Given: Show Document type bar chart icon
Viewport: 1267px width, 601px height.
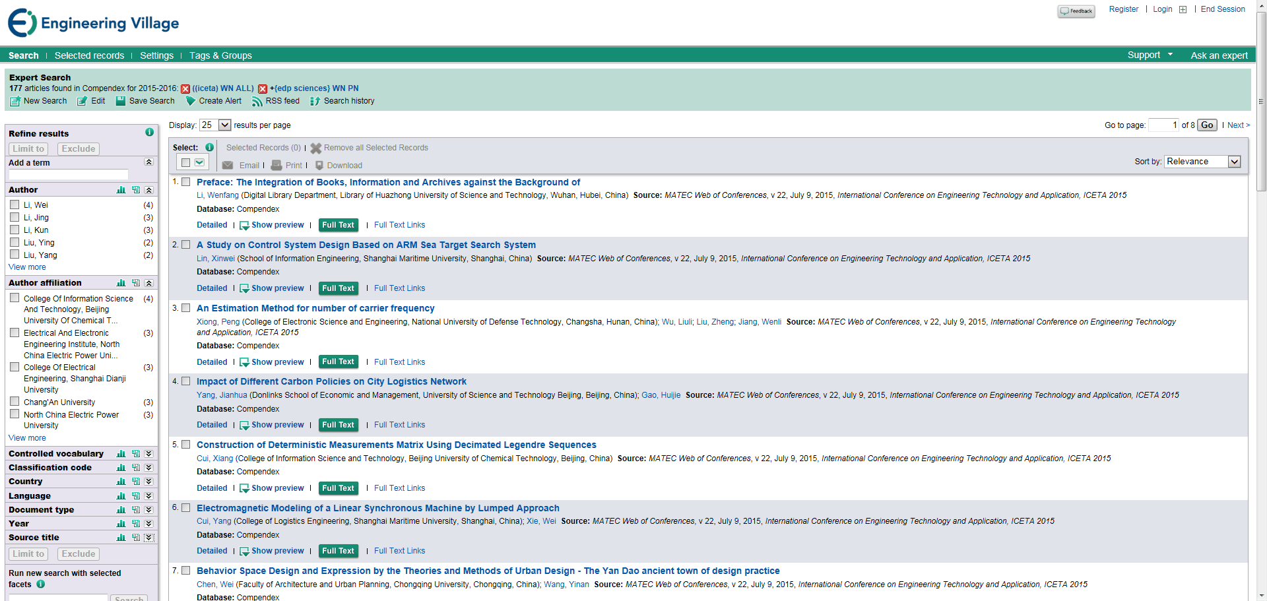Looking at the screenshot, I should 121,510.
